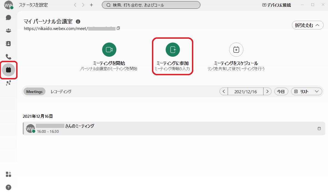Open the Meetings calendar icon in sidebar
The height and width of the screenshot is (195, 328).
pos(8,70)
